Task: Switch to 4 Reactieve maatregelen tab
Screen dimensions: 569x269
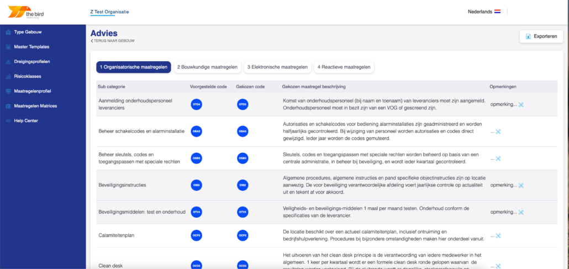Action: (344, 67)
